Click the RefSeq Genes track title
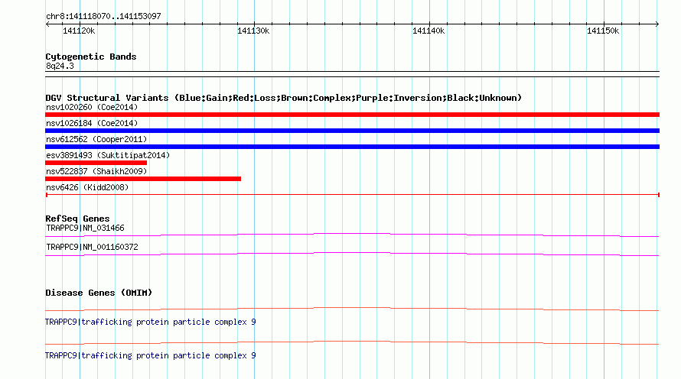The width and height of the screenshot is (681, 379). click(77, 219)
